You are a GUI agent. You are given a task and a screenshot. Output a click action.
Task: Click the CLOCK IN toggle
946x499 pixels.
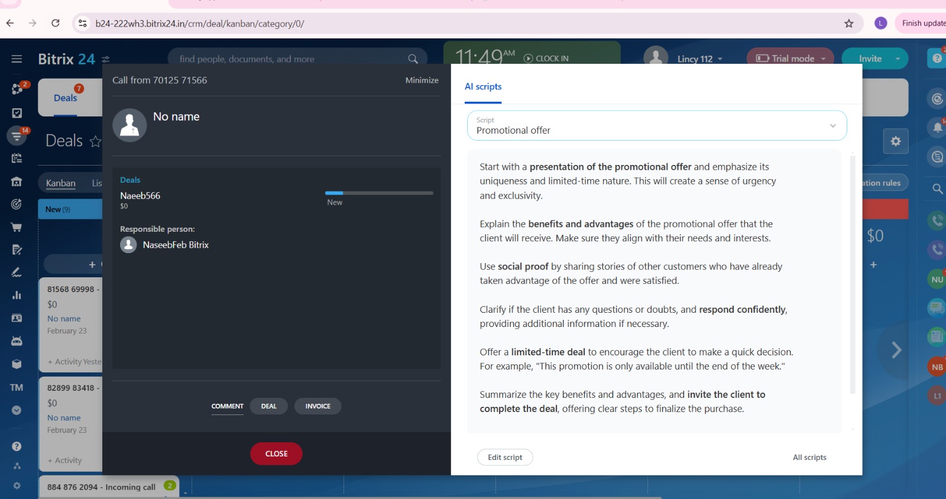click(x=546, y=59)
